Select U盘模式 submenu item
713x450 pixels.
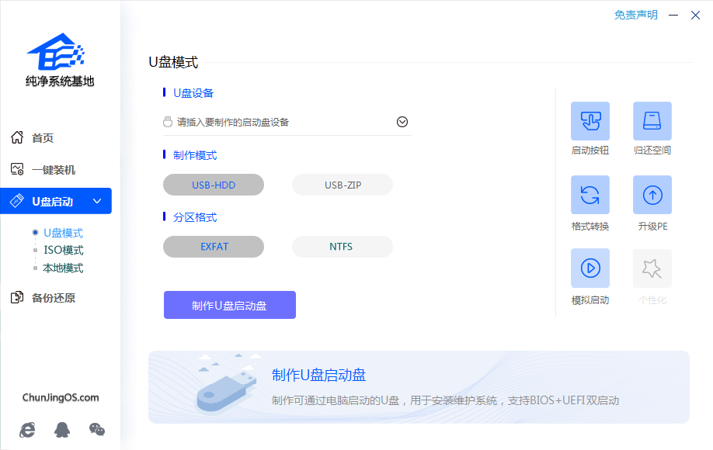63,233
